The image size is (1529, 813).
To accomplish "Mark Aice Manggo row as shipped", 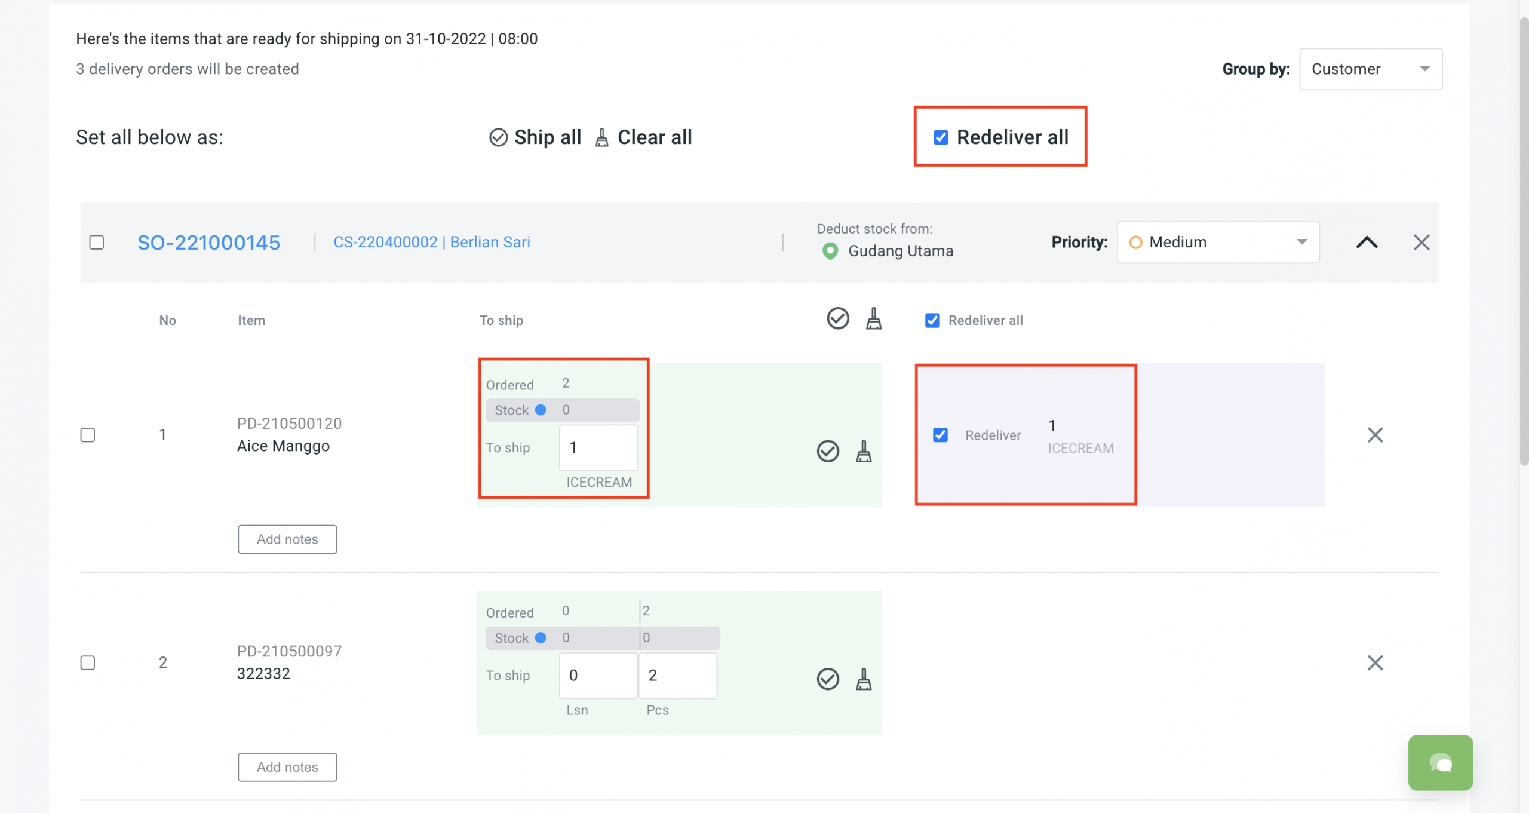I will tap(828, 451).
